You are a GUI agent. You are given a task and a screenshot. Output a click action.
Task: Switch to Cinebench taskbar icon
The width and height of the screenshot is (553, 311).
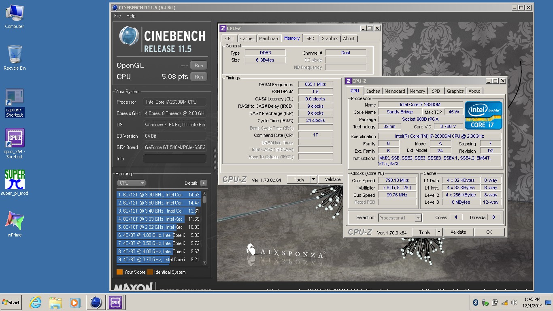point(96,302)
